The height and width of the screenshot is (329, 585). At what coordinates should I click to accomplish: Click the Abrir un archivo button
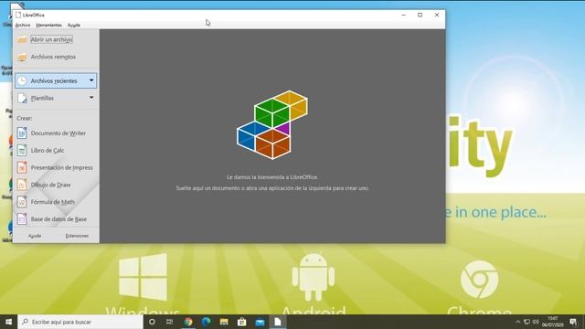click(51, 39)
